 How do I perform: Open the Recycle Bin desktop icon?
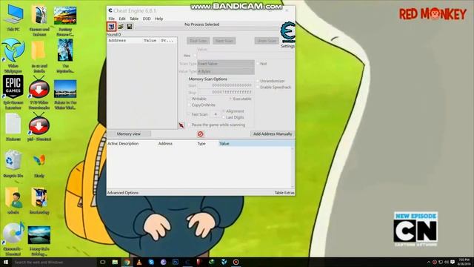tap(13, 163)
